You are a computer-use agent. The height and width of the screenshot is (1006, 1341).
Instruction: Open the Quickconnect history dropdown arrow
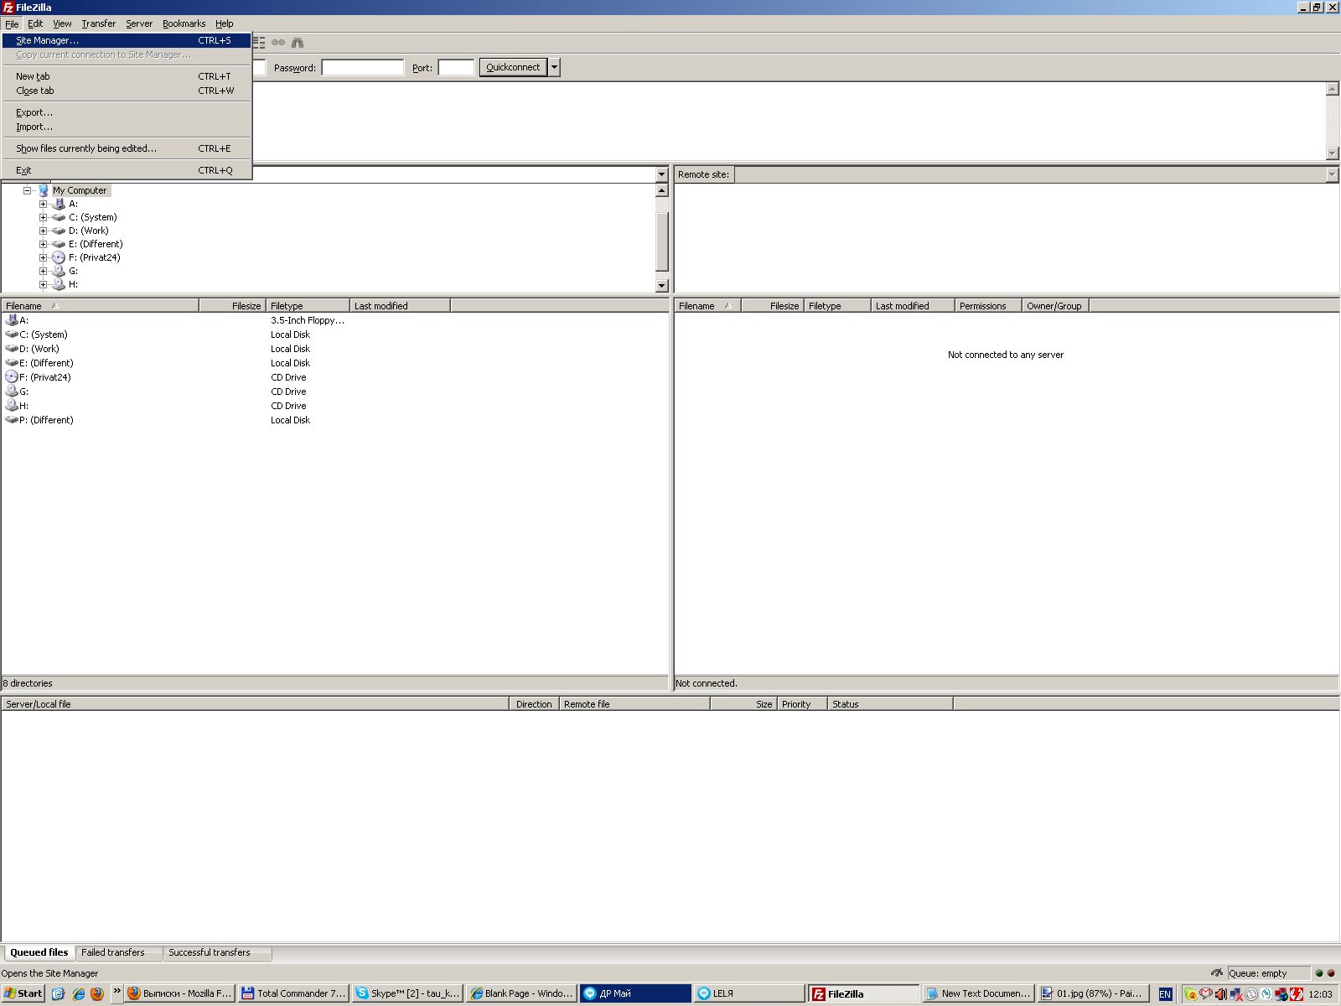[554, 67]
